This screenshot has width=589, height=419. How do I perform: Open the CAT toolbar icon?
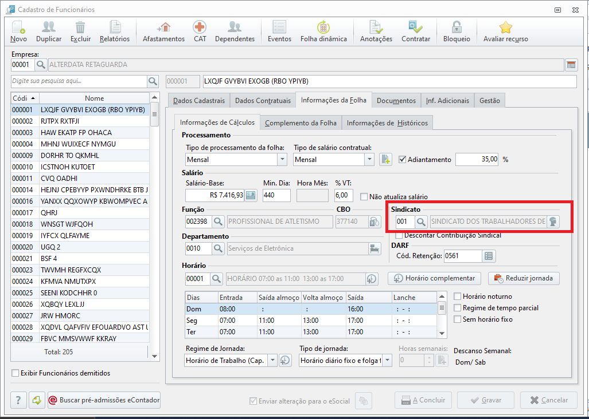200,31
